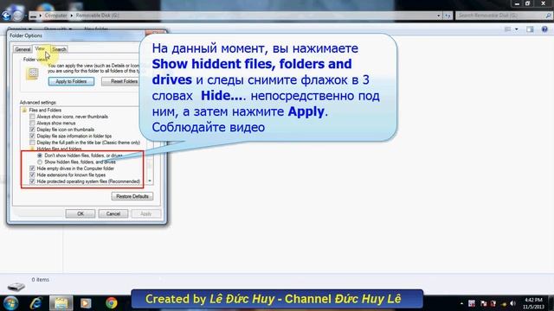The image size is (554, 311).
Task: Click the Computer segment in address bar
Action: (x=55, y=16)
